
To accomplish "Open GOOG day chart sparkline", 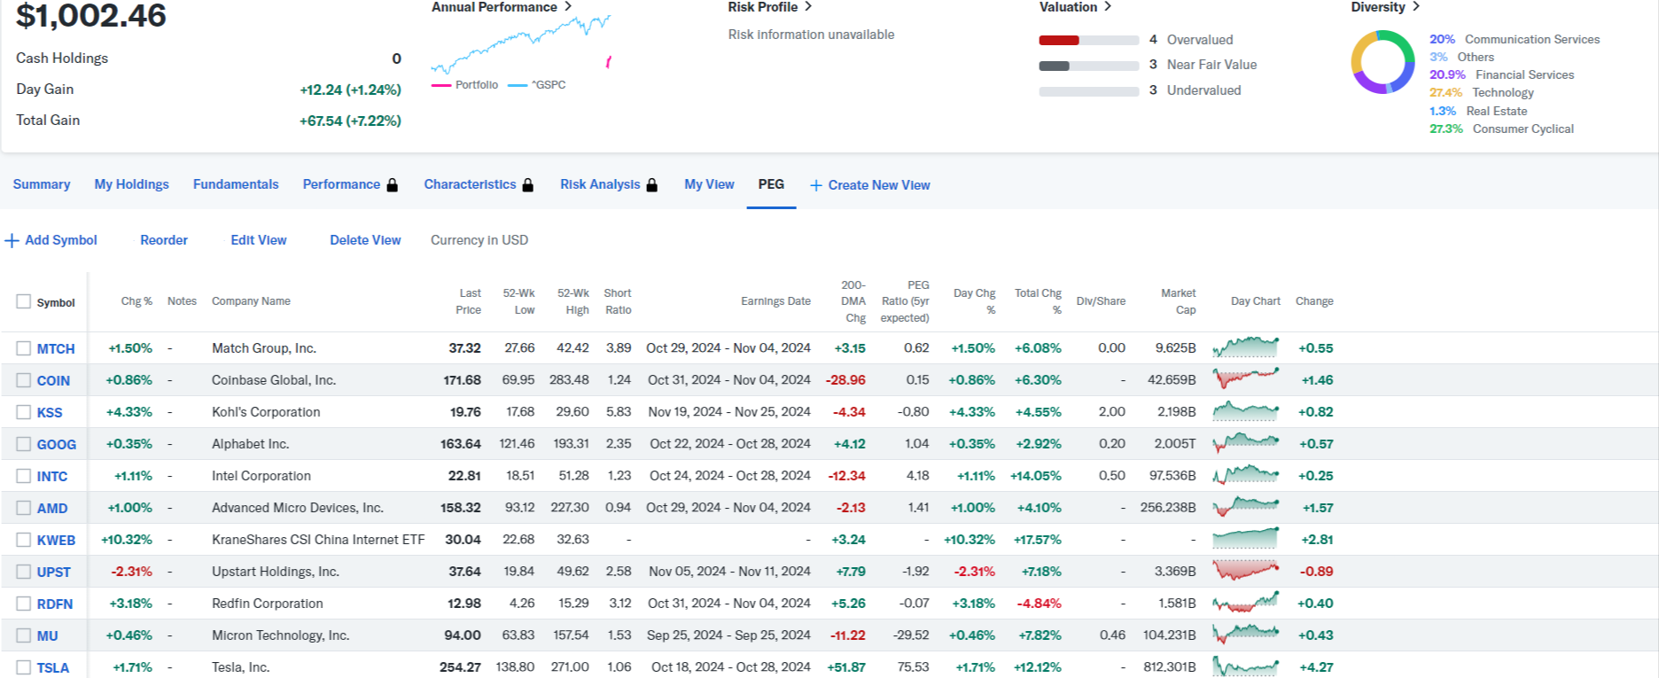I will click(x=1246, y=443).
